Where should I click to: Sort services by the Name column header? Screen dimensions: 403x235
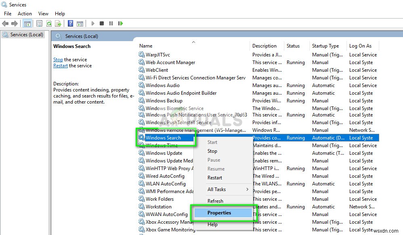[x=146, y=46]
